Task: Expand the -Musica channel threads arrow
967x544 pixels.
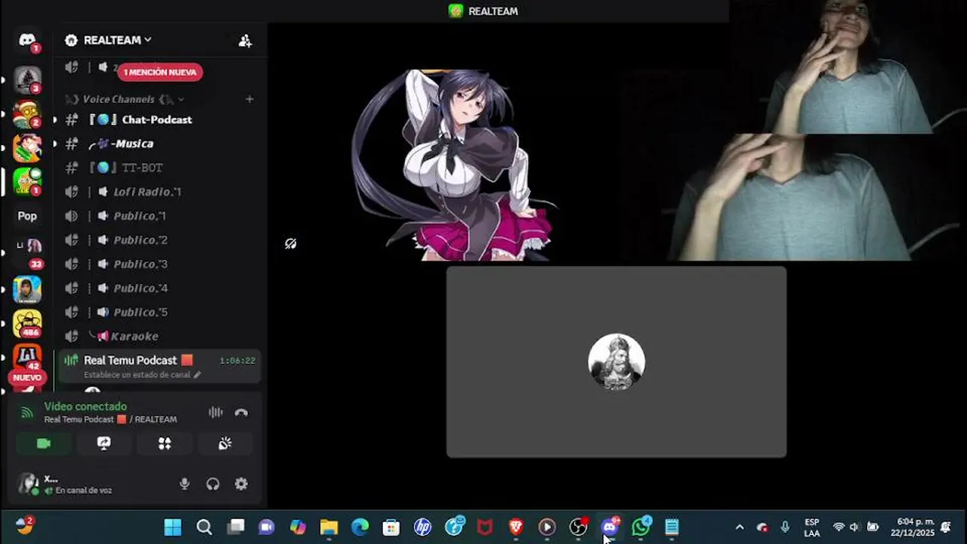Action: click(54, 144)
